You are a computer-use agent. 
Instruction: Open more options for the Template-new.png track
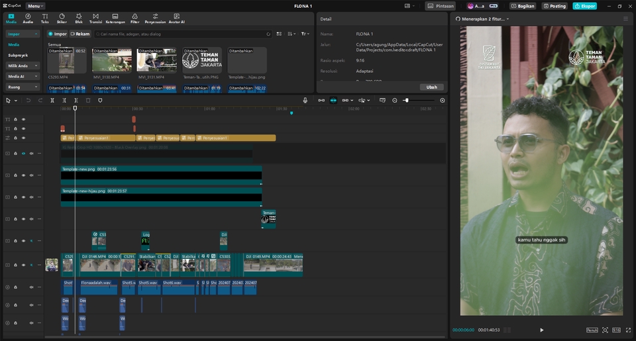[x=39, y=175]
